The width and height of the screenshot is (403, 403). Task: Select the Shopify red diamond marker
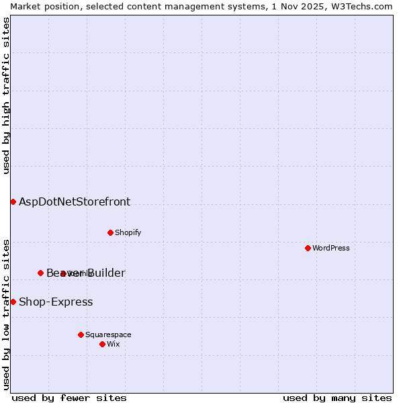tap(110, 232)
